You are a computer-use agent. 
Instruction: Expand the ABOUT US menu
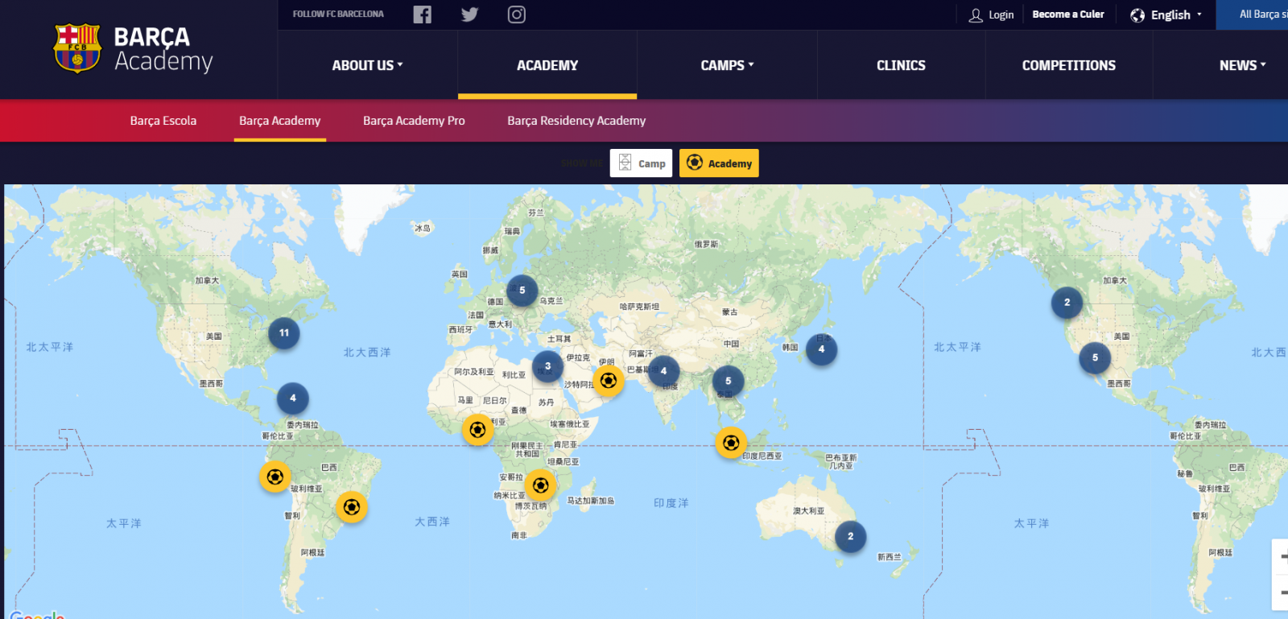pyautogui.click(x=368, y=65)
